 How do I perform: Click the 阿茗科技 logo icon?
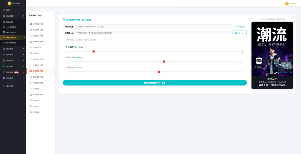pyautogui.click(x=10, y=3)
